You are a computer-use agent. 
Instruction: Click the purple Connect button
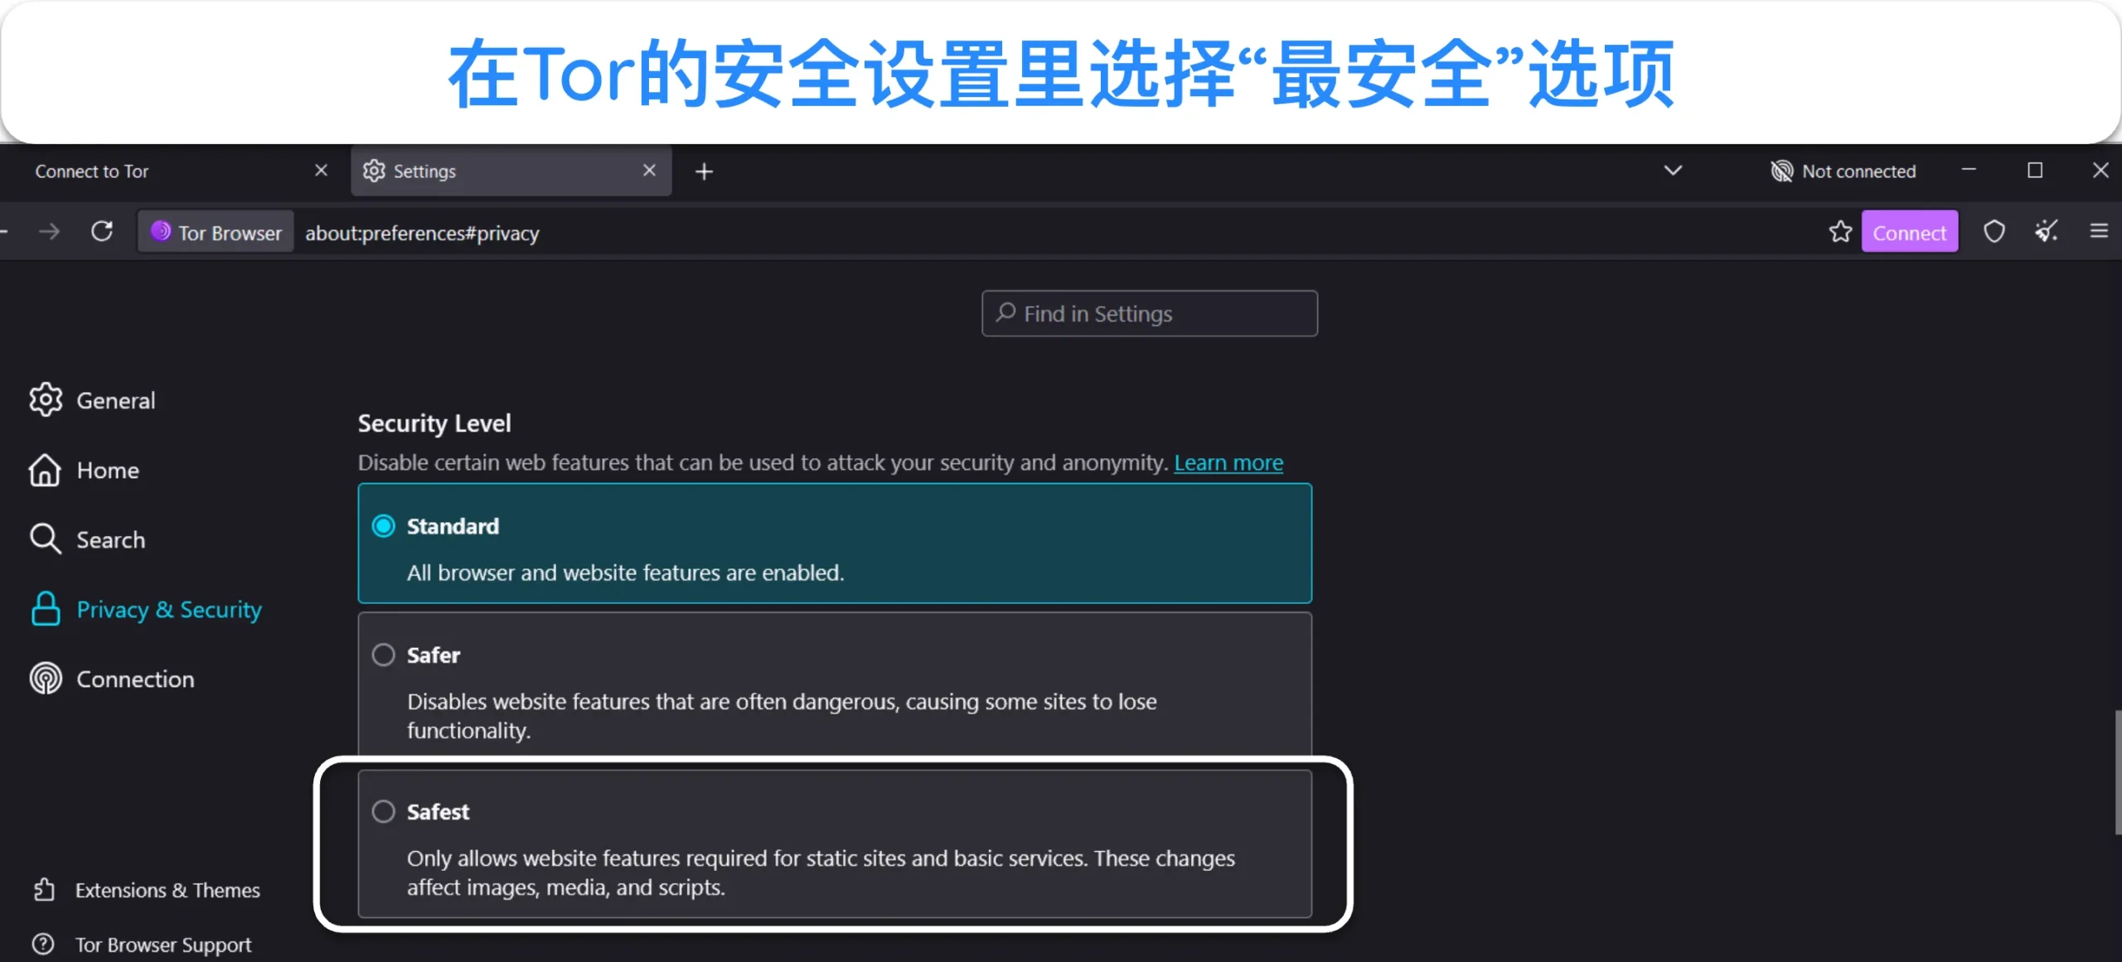[1910, 232]
